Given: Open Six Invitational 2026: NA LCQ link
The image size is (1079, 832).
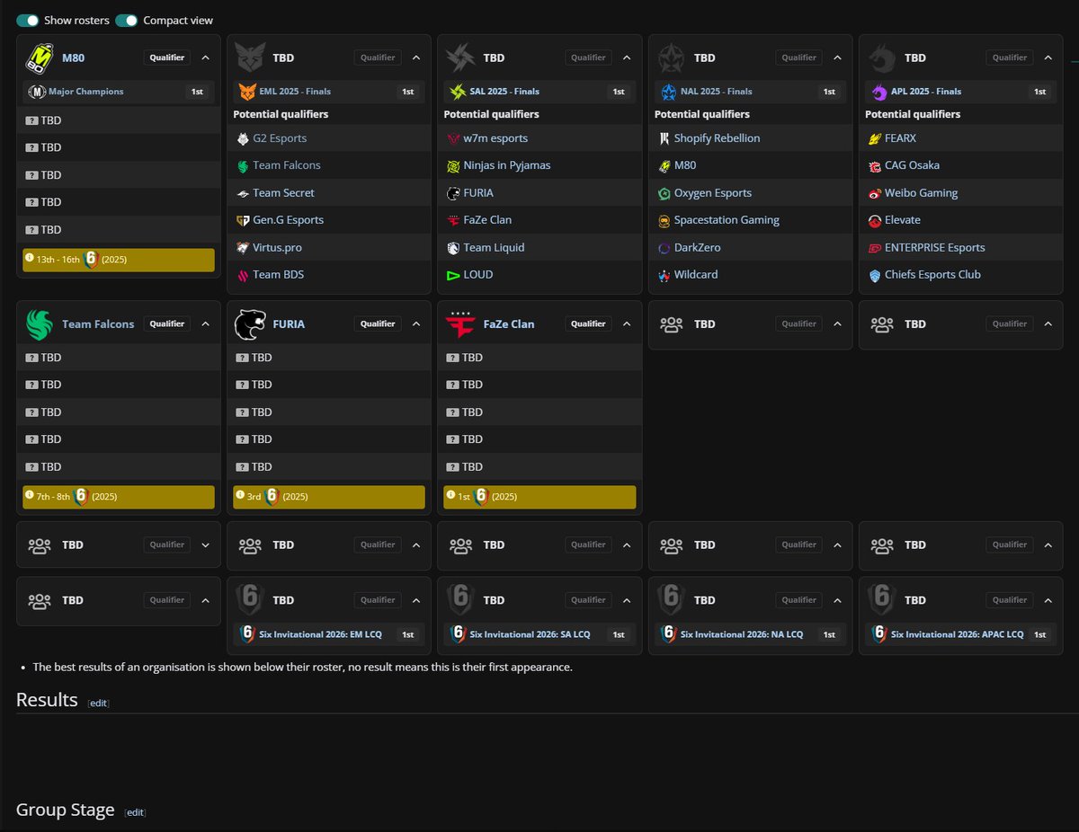Looking at the screenshot, I should [742, 634].
